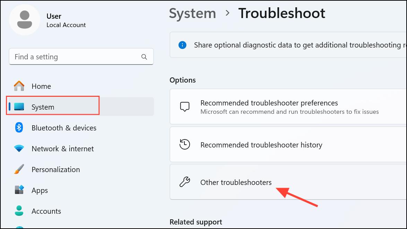This screenshot has width=407, height=229.
Task: Click the User Local Account profile picture
Action: (x=25, y=20)
